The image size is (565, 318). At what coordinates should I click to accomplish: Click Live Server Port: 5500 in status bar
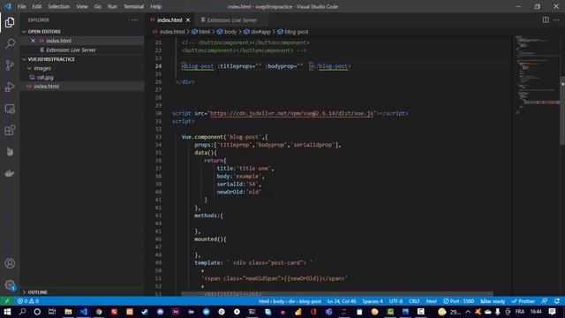coord(459,301)
